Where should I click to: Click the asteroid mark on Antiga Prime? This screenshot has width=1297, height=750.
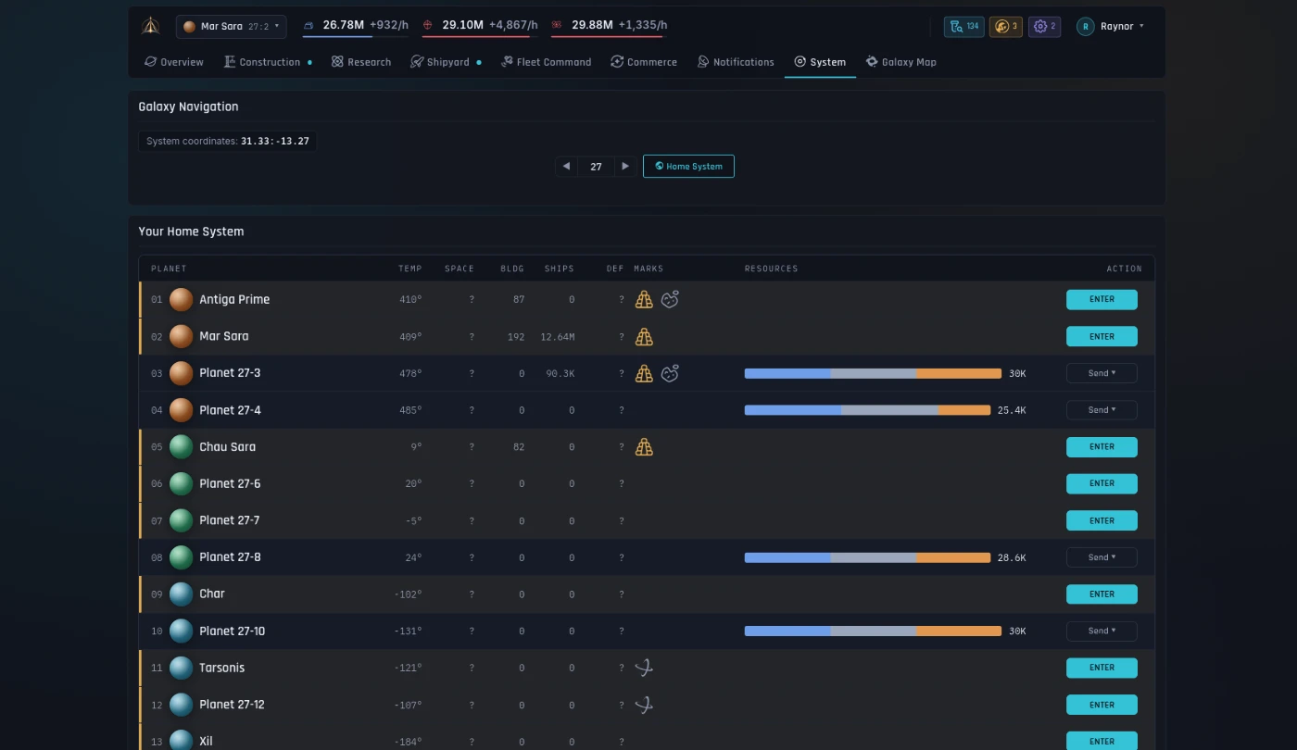coord(670,300)
